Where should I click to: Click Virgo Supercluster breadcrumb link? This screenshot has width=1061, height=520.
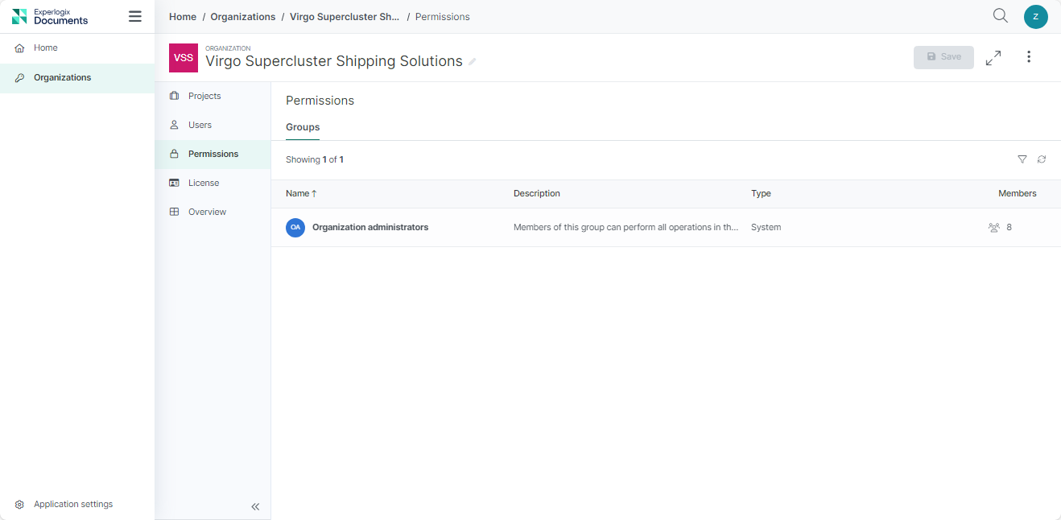(345, 17)
